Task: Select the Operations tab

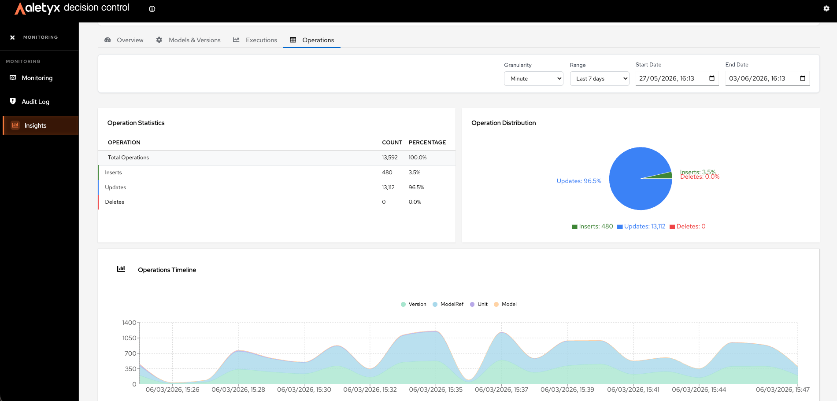Action: tap(312, 40)
